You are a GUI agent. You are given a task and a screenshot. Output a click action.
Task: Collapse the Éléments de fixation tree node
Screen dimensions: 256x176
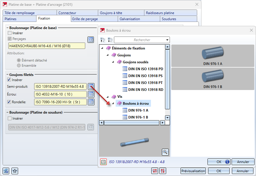[x=102, y=48]
